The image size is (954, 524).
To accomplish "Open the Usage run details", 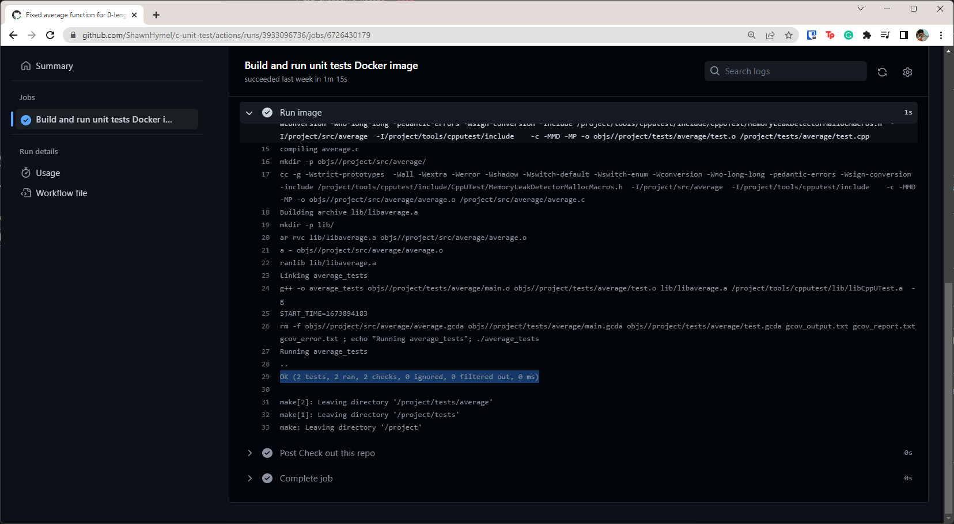I will [x=48, y=173].
